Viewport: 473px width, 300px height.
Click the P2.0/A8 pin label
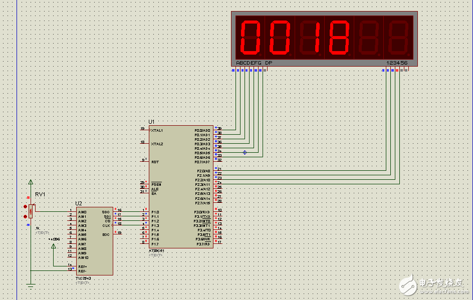point(203,171)
